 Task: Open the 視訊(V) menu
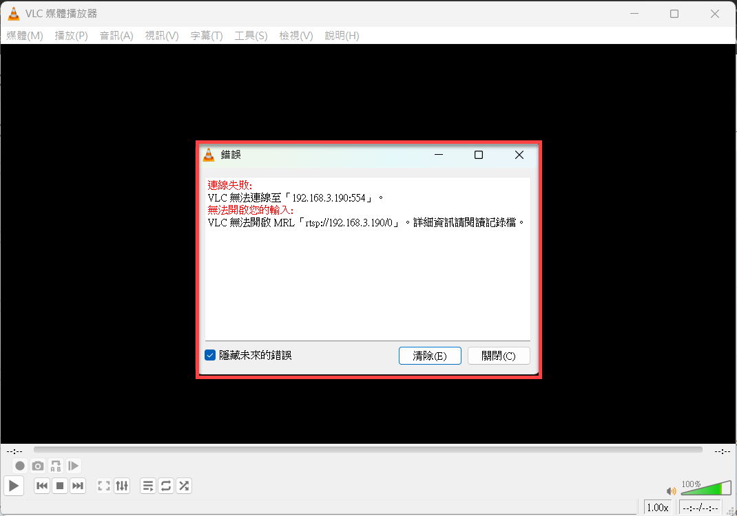pos(162,36)
